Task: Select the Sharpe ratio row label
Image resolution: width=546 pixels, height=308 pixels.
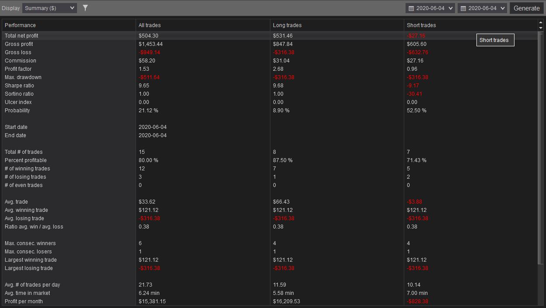Action: coord(19,86)
